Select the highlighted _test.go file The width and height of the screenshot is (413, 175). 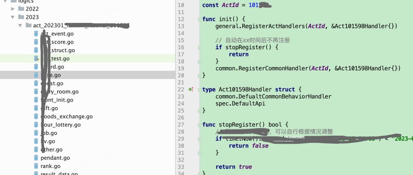click(88, 58)
